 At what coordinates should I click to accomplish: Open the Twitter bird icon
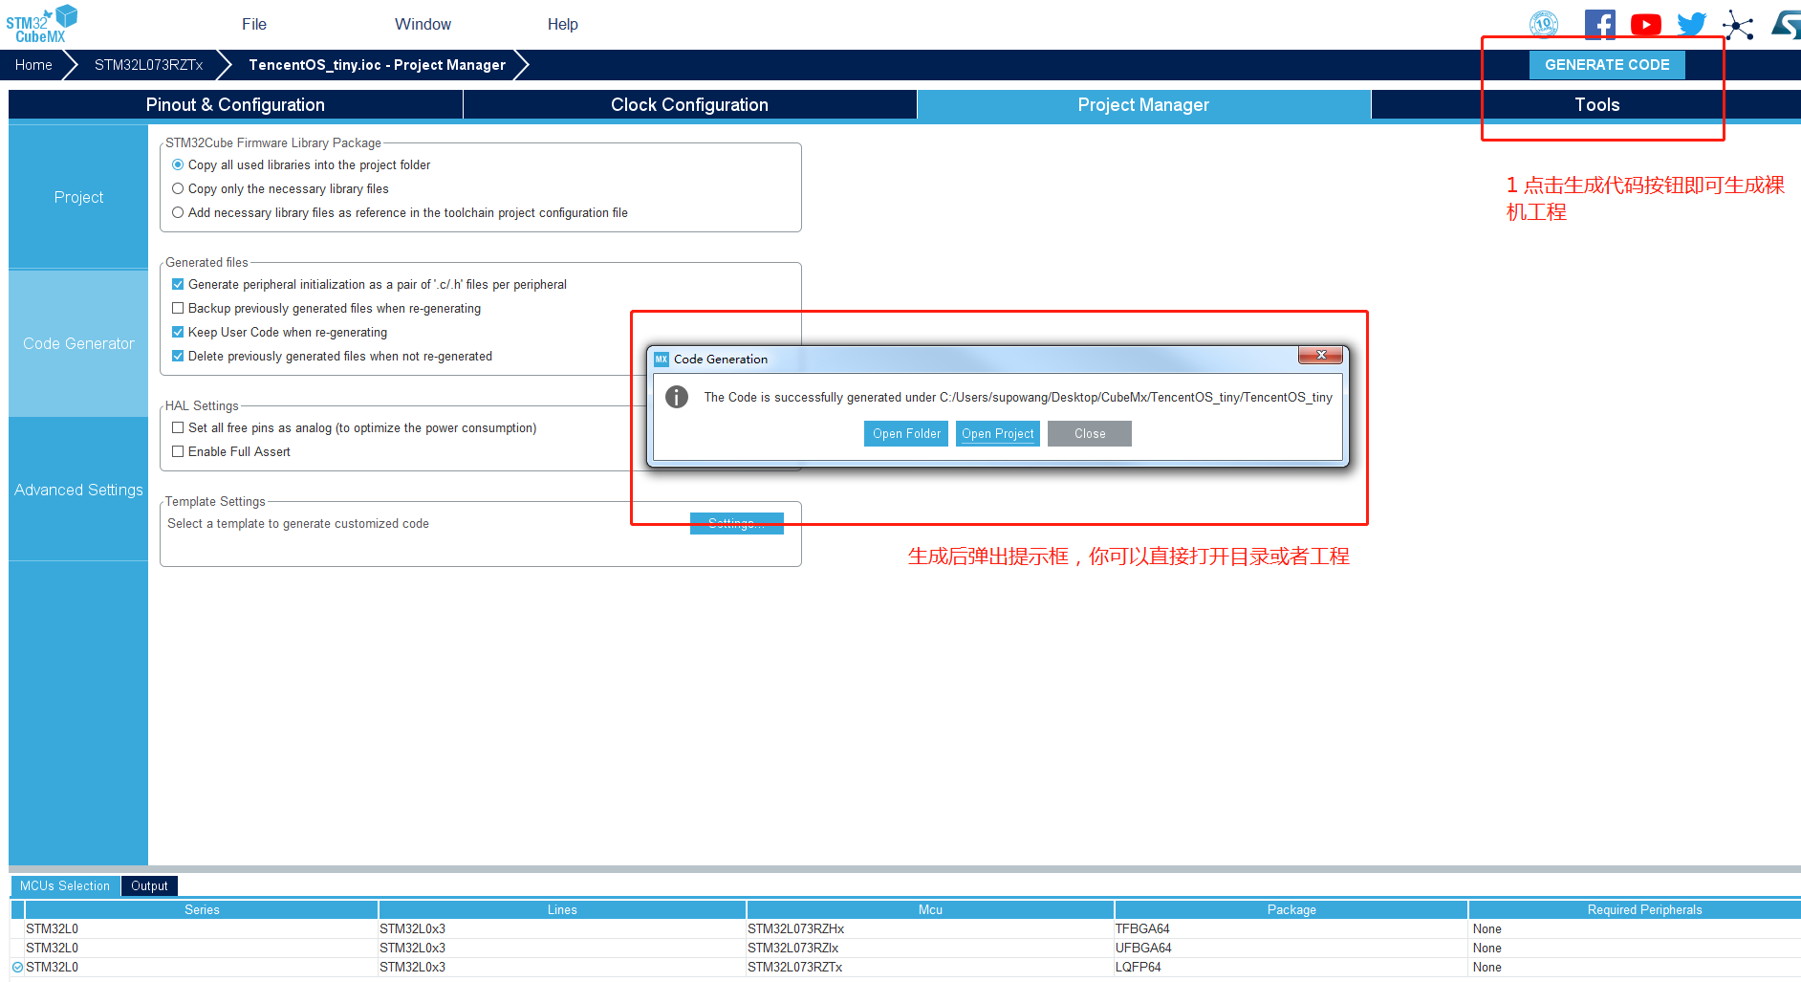1691,25
